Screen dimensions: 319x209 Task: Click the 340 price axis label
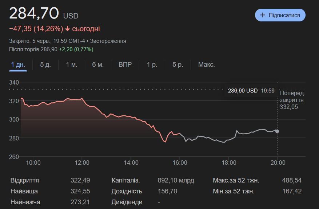14,82
